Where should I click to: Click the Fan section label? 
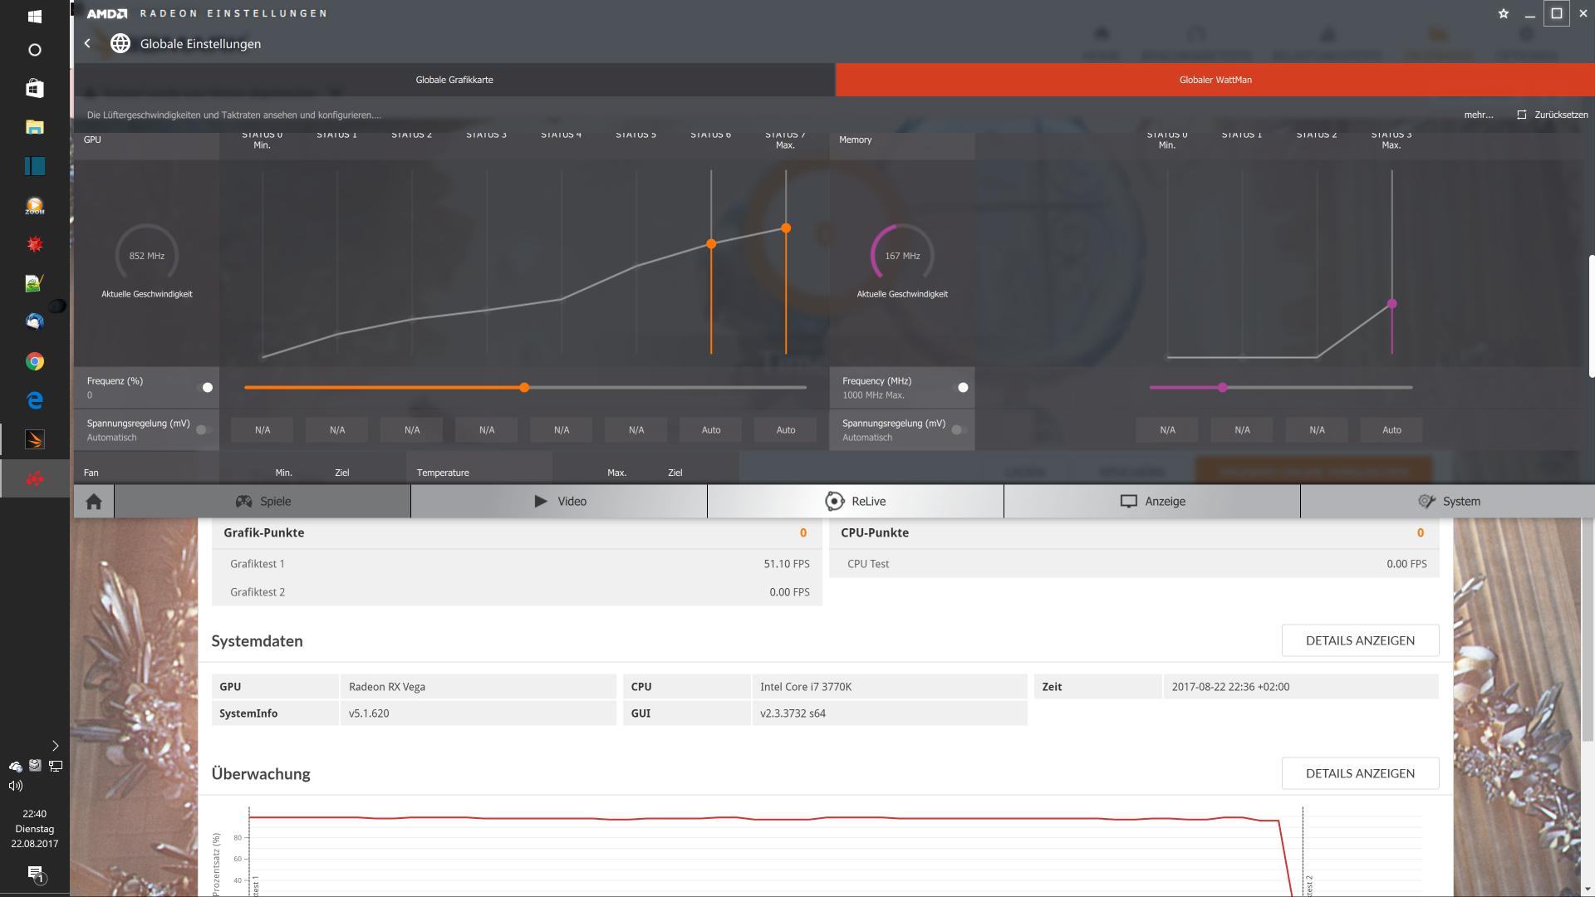91,473
